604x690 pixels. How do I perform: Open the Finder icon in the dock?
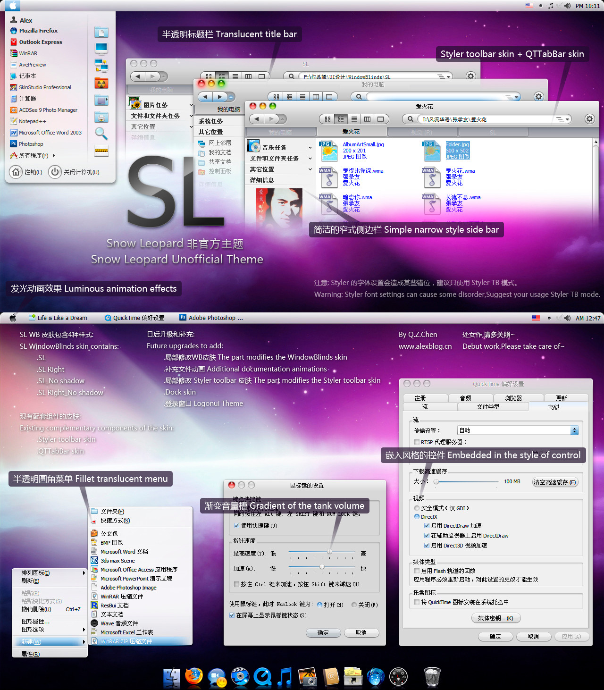pyautogui.click(x=171, y=677)
